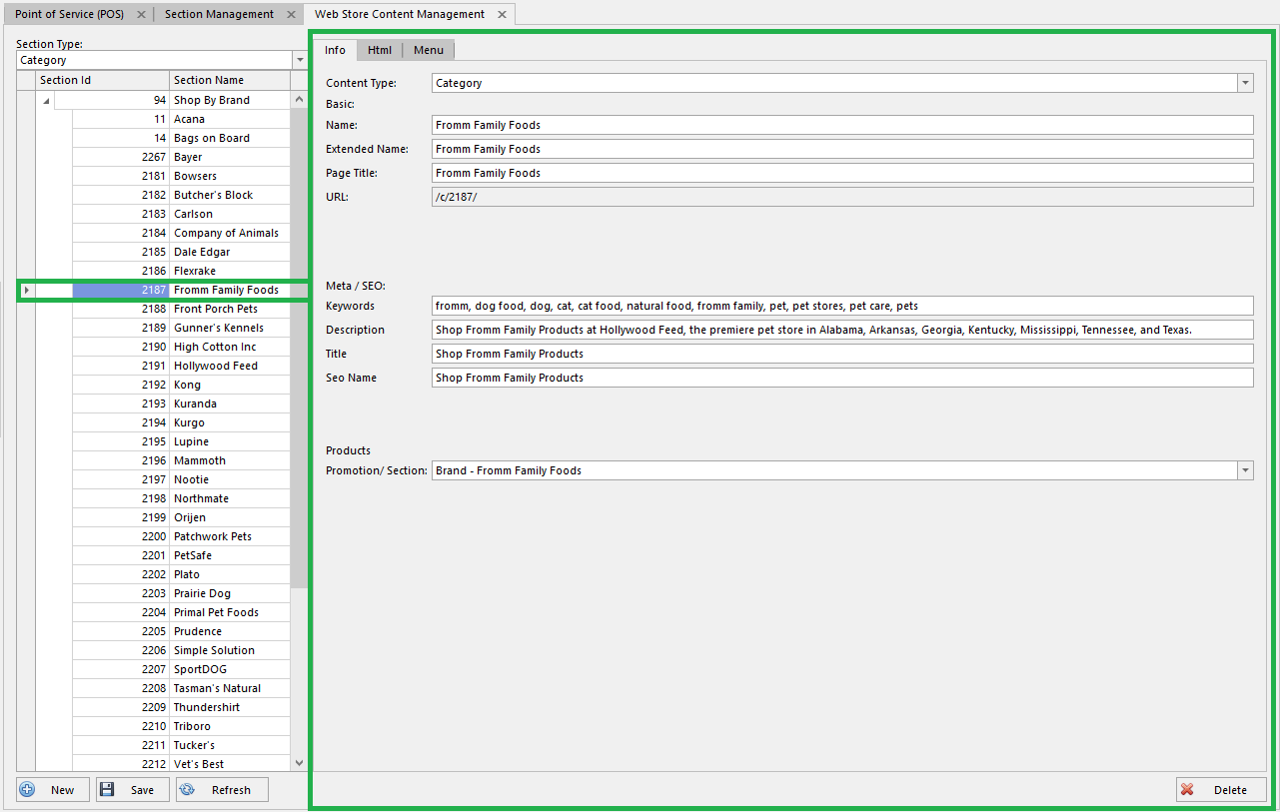
Task: Select the Lupine row
Action: [181, 441]
